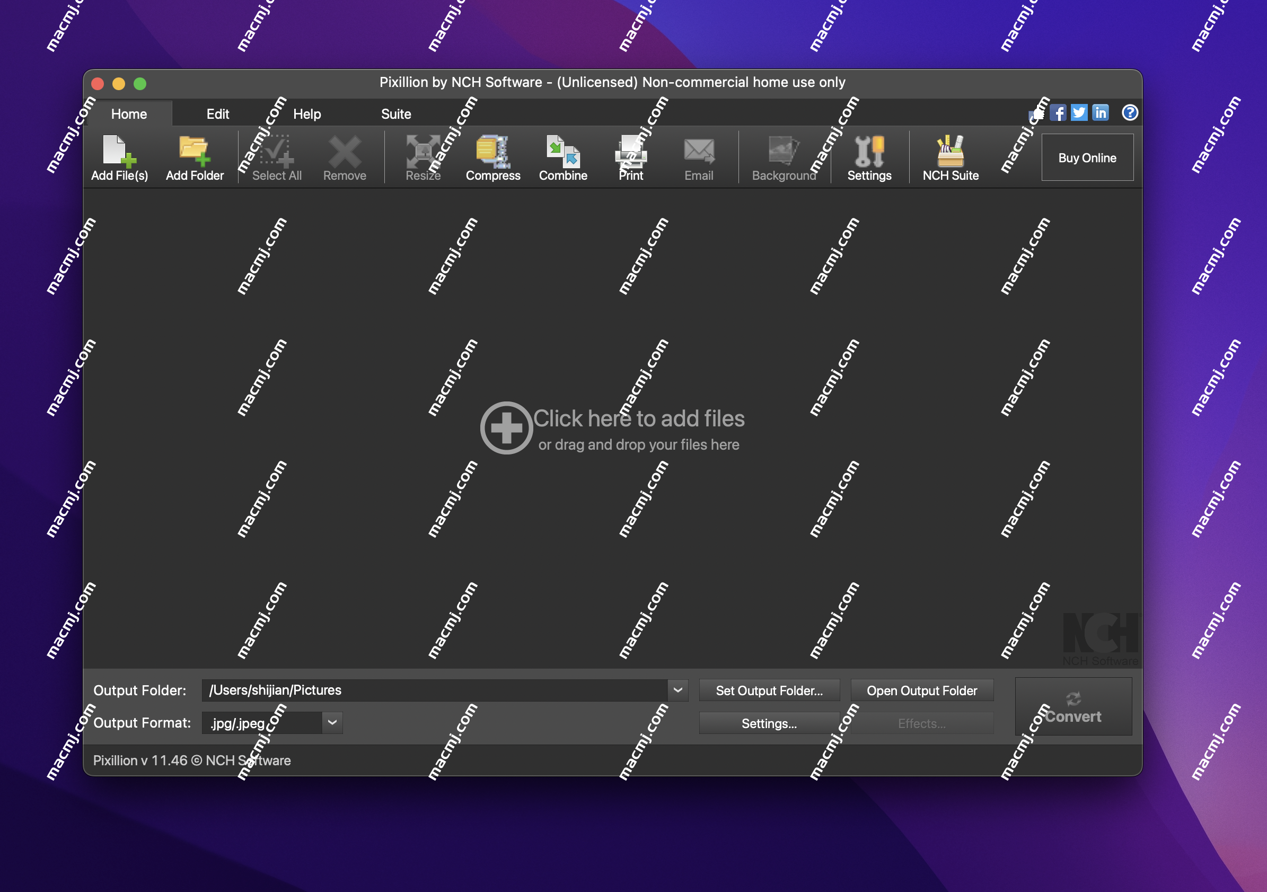Share via the LinkedIn icon
The image size is (1267, 892).
1101,113
